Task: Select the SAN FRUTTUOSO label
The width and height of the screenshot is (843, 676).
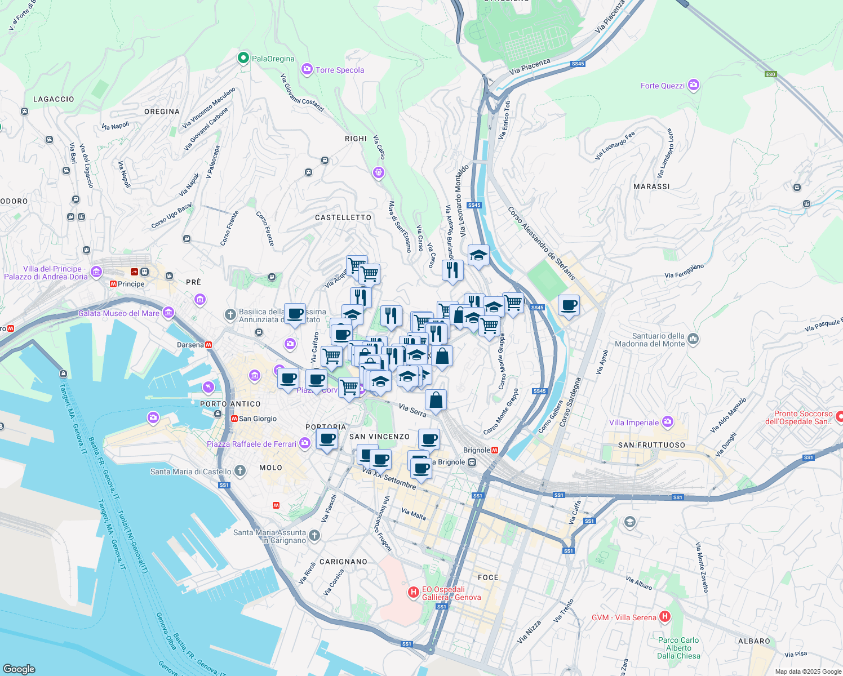Action: point(652,445)
